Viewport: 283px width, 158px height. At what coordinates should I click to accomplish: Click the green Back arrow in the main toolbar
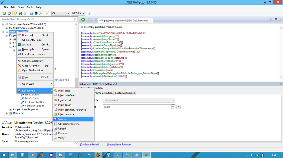[x=5, y=13]
